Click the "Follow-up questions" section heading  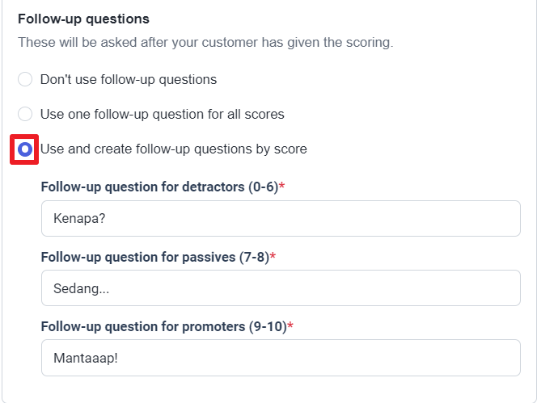pyautogui.click(x=83, y=19)
